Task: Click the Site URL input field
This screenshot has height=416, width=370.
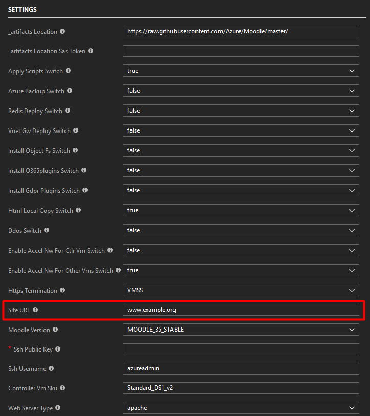Action: point(241,310)
